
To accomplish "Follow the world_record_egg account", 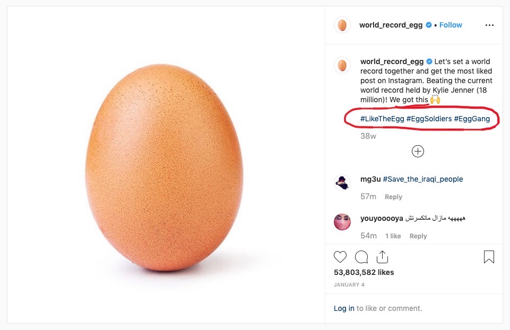I will point(451,25).
